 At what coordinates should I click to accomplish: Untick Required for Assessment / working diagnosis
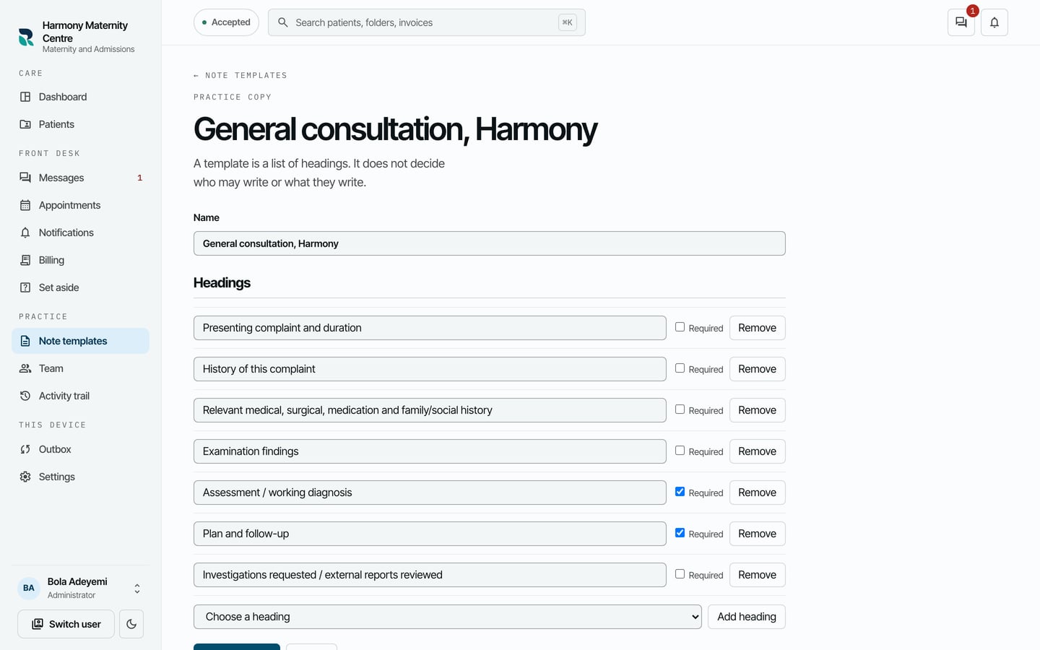[x=680, y=492]
